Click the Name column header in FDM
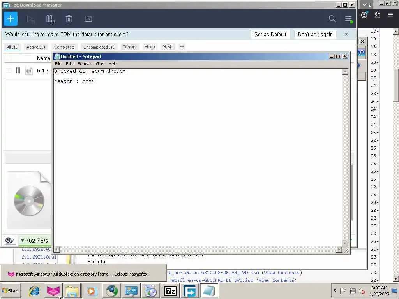This screenshot has height=299, width=399. pyautogui.click(x=44, y=58)
